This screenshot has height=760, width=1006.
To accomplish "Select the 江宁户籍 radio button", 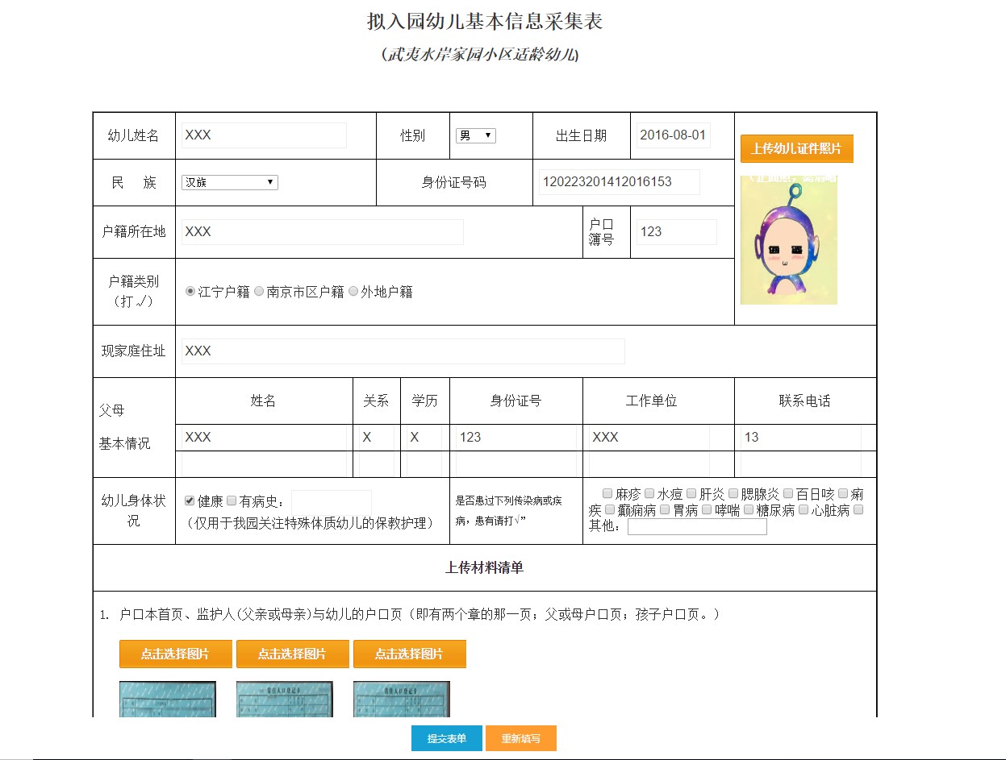I will click(190, 292).
